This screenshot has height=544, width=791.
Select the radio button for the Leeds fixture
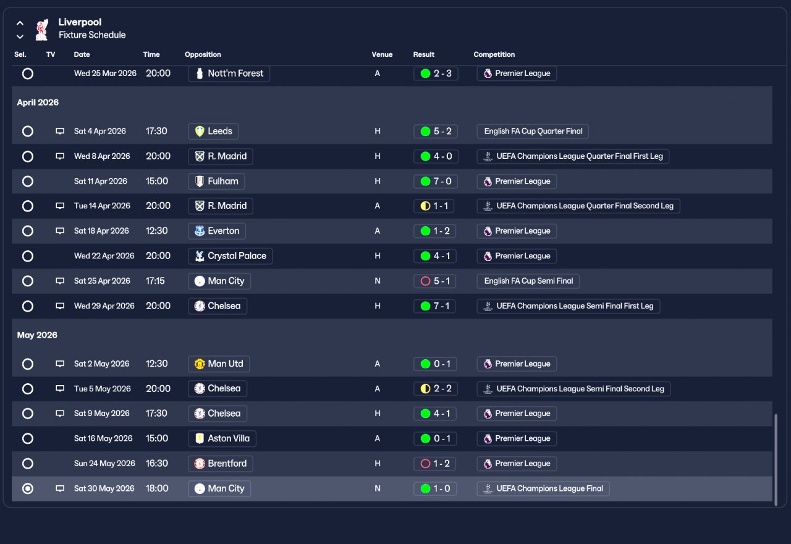(x=28, y=131)
